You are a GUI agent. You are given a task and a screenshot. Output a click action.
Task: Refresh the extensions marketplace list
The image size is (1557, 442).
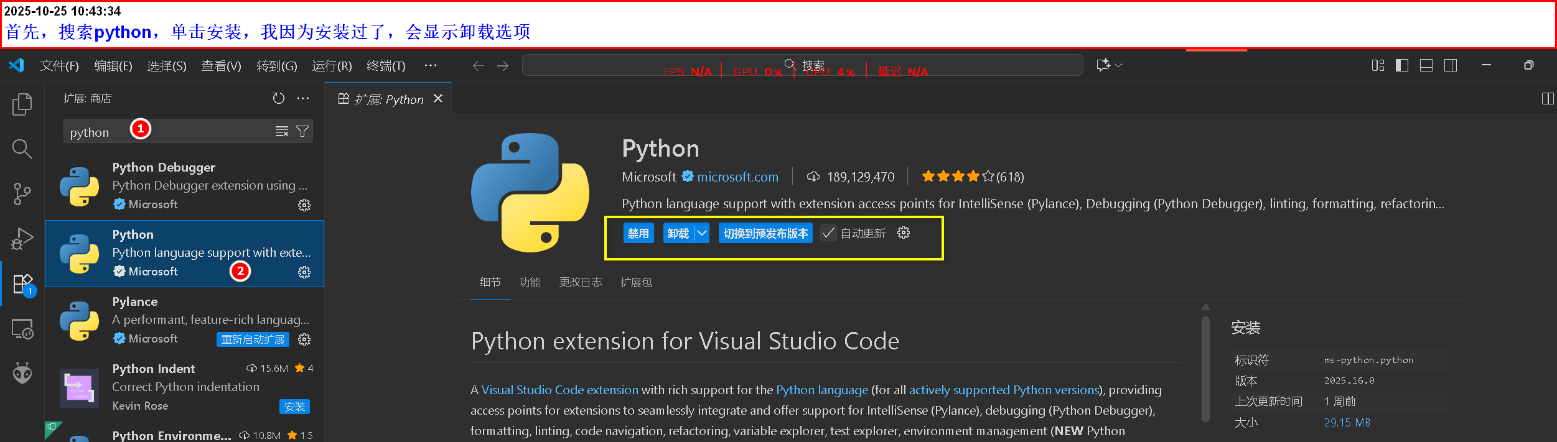tap(279, 98)
